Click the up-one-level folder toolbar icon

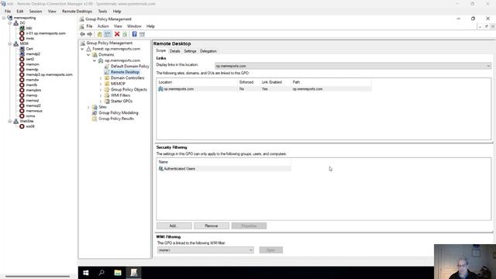pyautogui.click(x=100, y=34)
